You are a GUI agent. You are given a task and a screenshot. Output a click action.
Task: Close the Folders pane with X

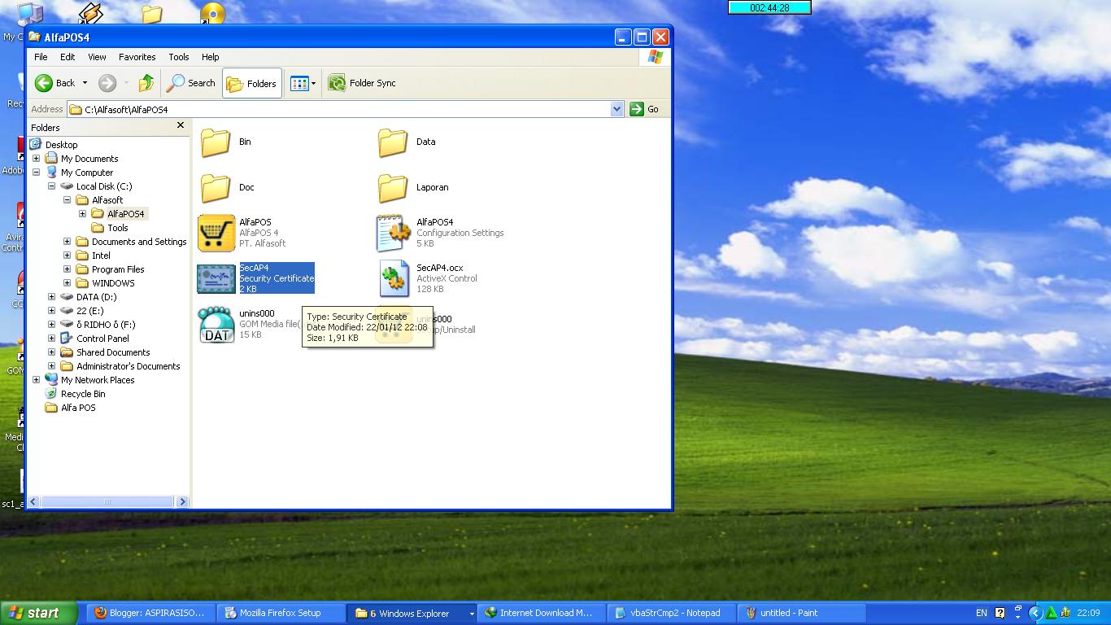(x=181, y=125)
